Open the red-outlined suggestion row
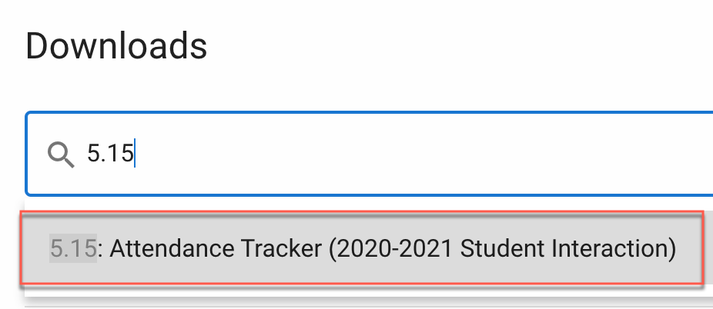Image resolution: width=713 pixels, height=309 pixels. (x=362, y=248)
